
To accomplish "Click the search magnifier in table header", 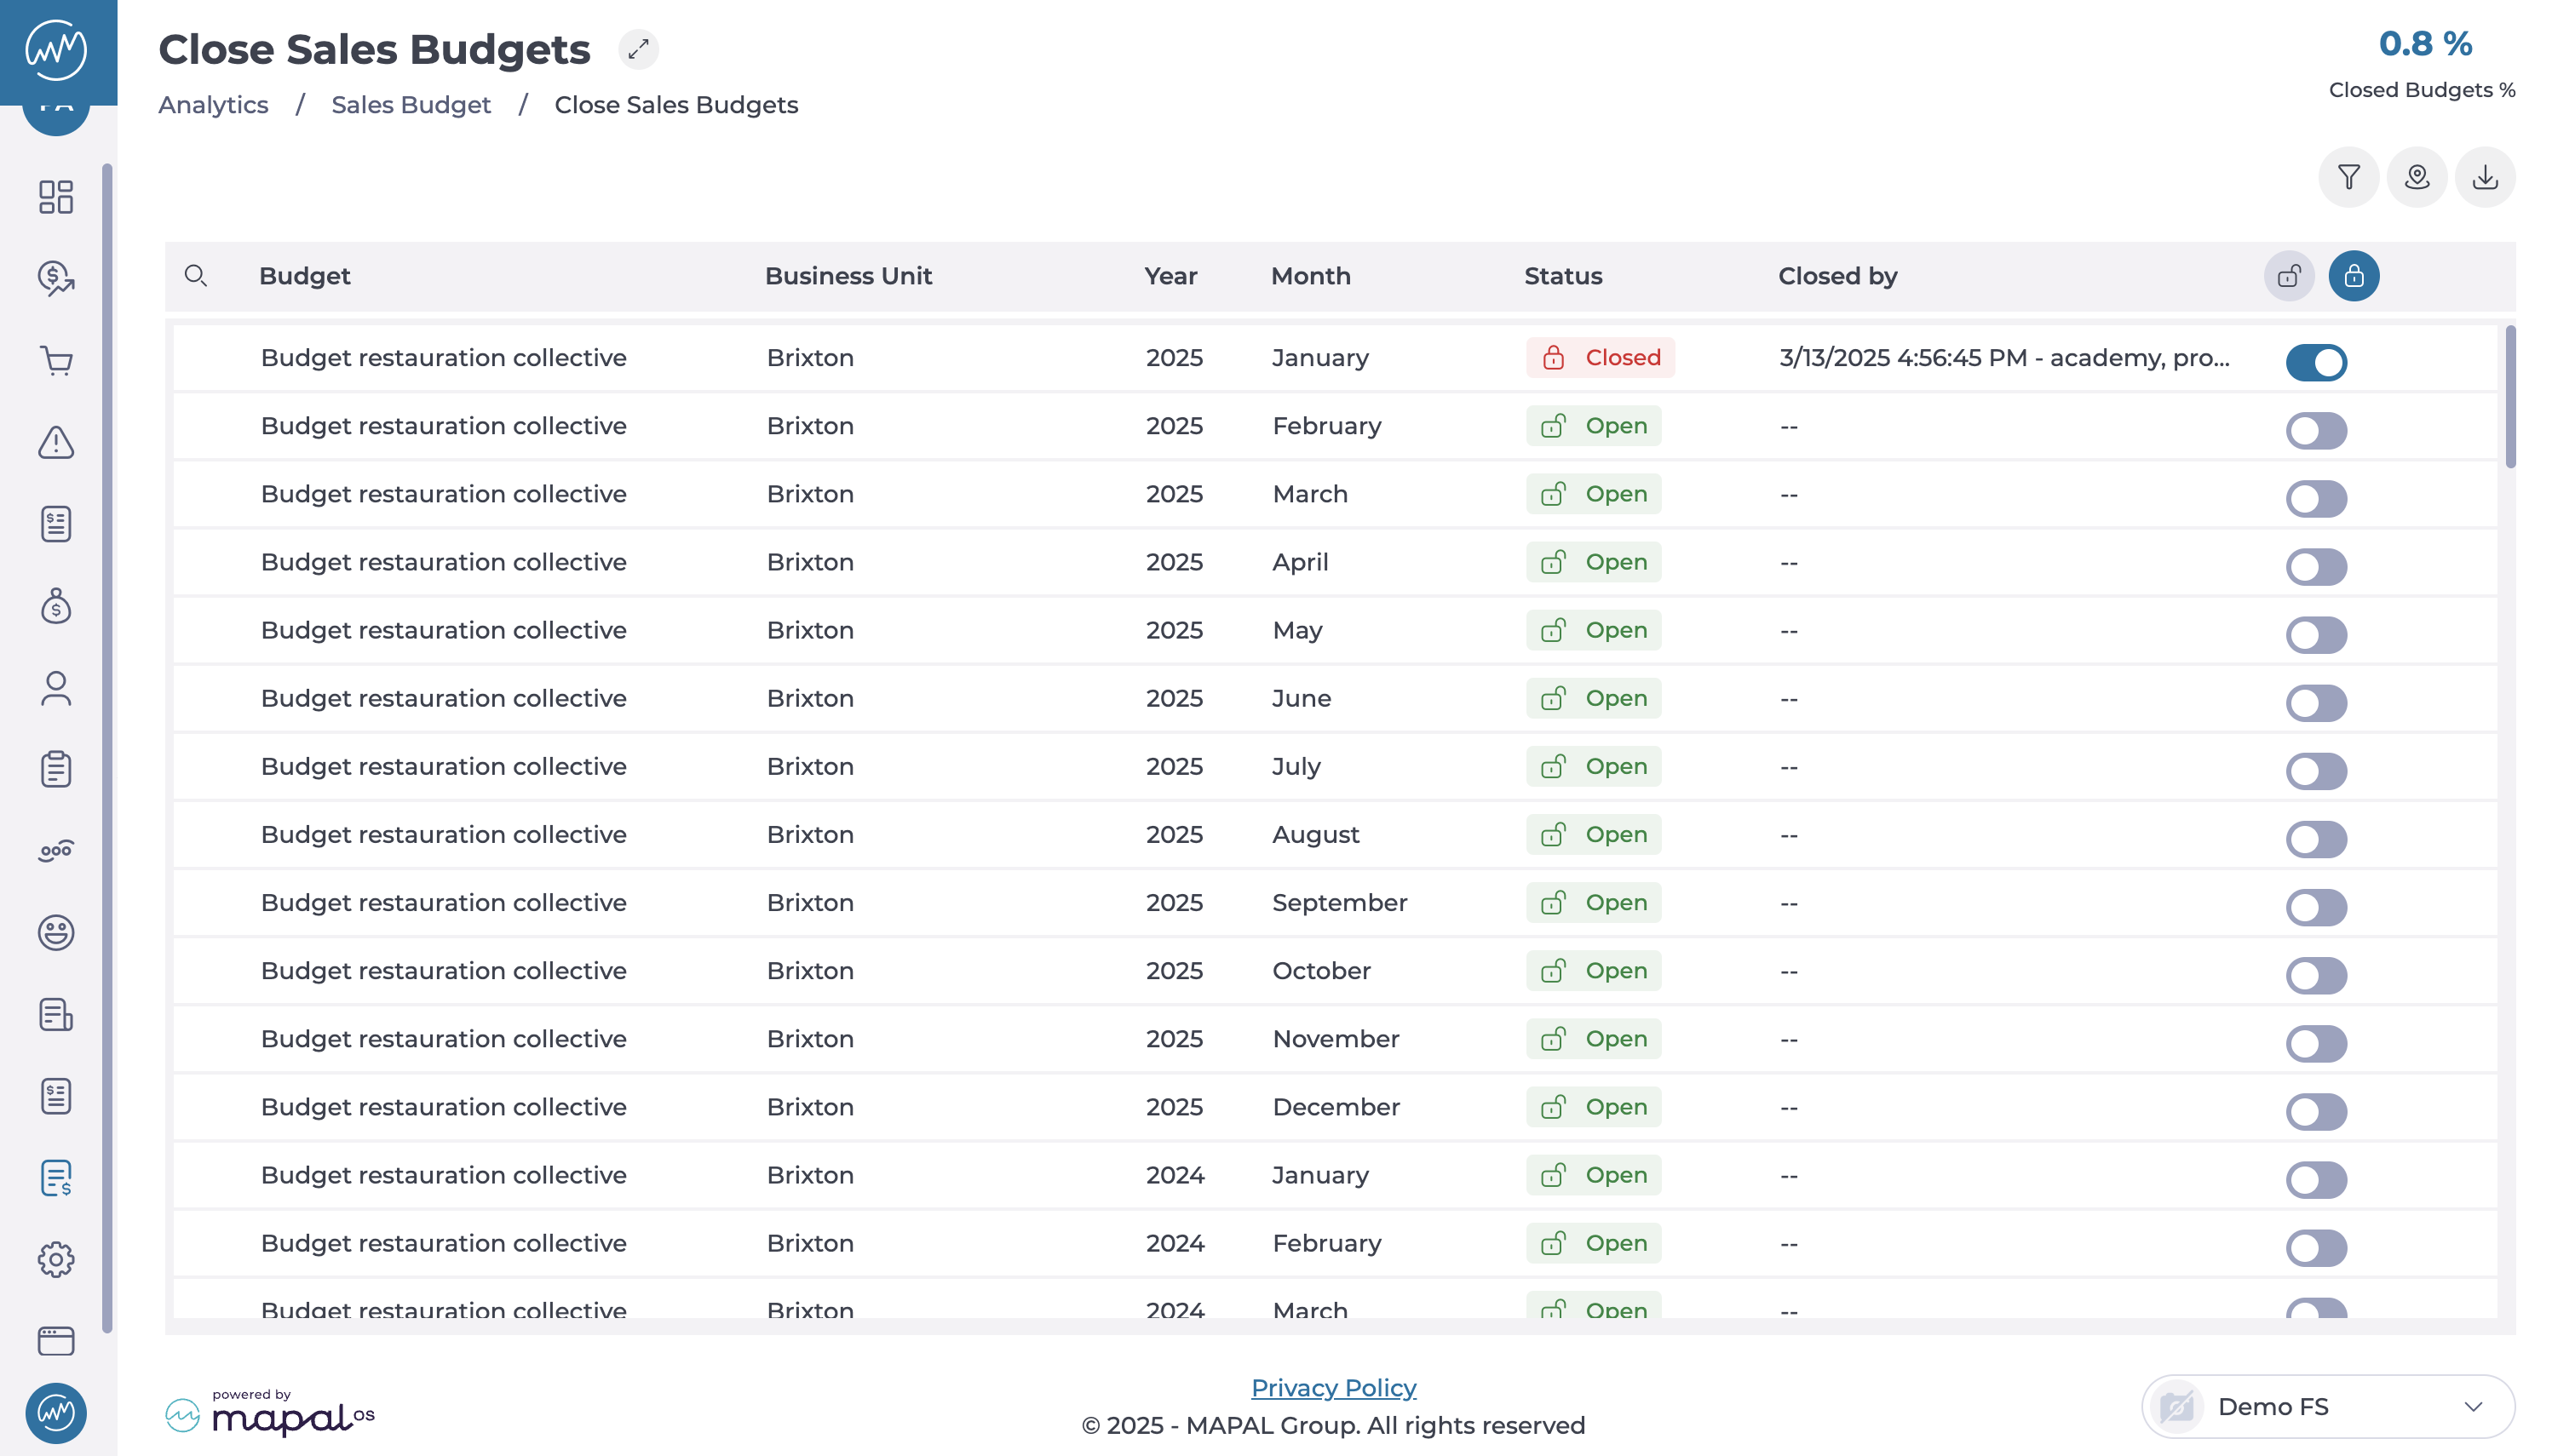I will (196, 276).
